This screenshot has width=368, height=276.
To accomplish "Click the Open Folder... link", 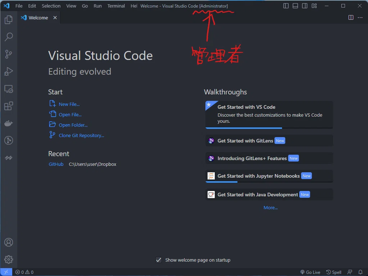I will (x=73, y=125).
